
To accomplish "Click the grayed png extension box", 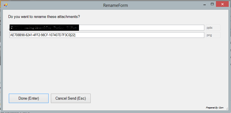I will 213,35.
